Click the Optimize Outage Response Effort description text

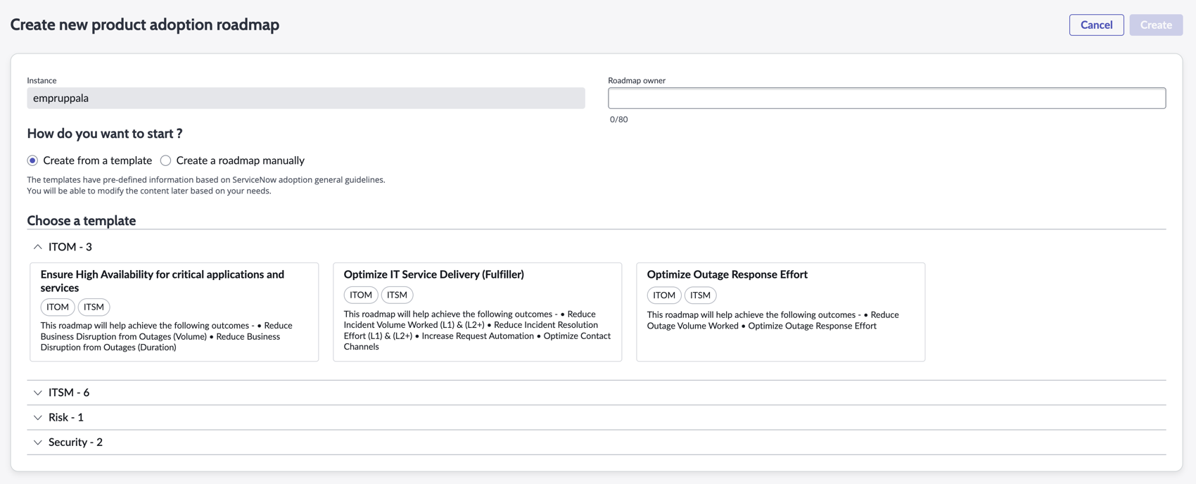coord(772,320)
